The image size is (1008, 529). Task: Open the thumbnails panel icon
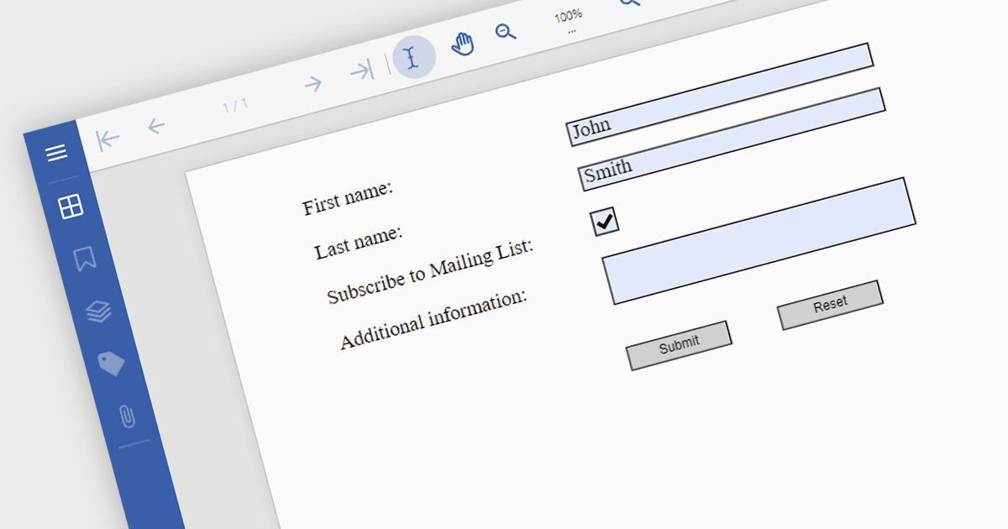click(71, 207)
